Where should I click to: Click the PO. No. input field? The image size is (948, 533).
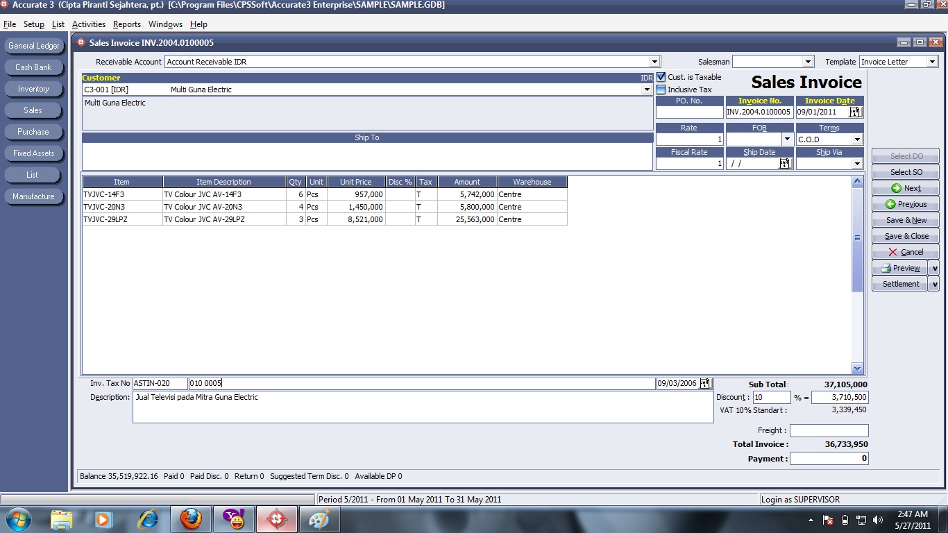click(690, 112)
